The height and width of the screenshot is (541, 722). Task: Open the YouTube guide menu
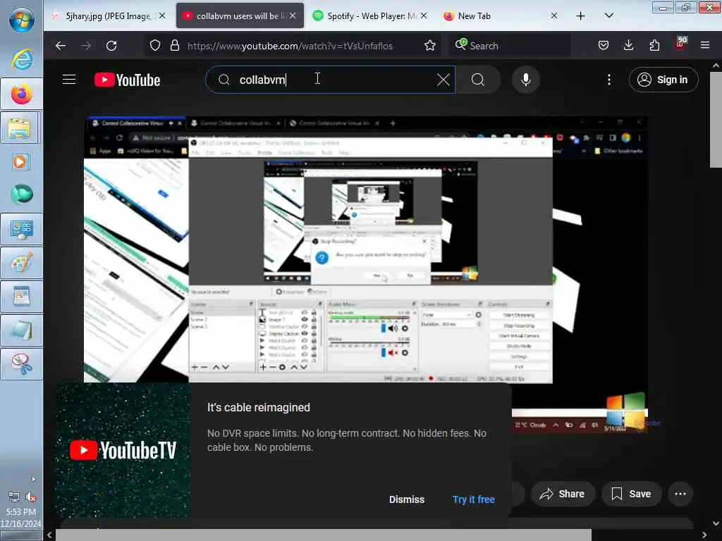(69, 80)
